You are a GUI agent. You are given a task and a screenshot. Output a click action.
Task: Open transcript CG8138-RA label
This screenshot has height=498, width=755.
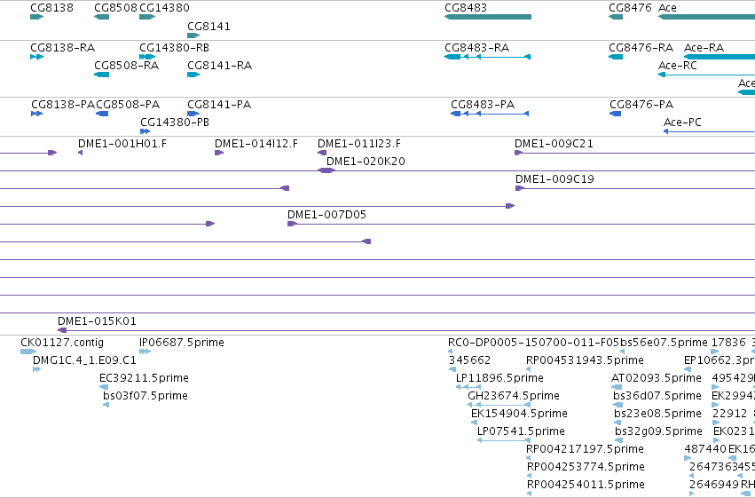tap(63, 48)
